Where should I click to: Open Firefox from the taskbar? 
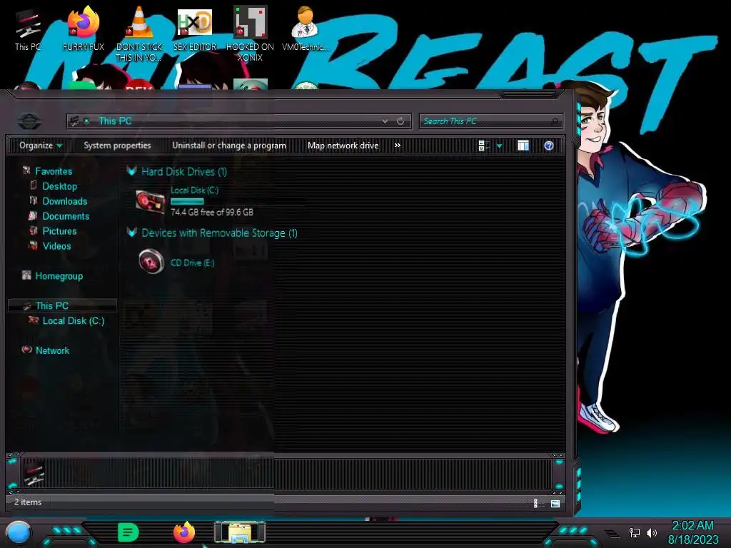pos(184,532)
